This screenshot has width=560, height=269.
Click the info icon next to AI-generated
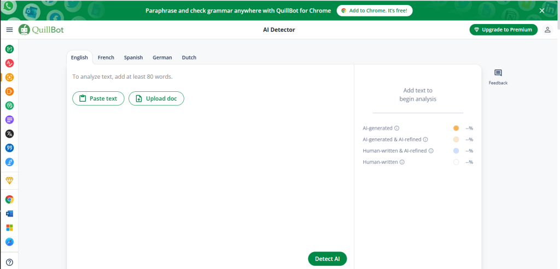397,128
